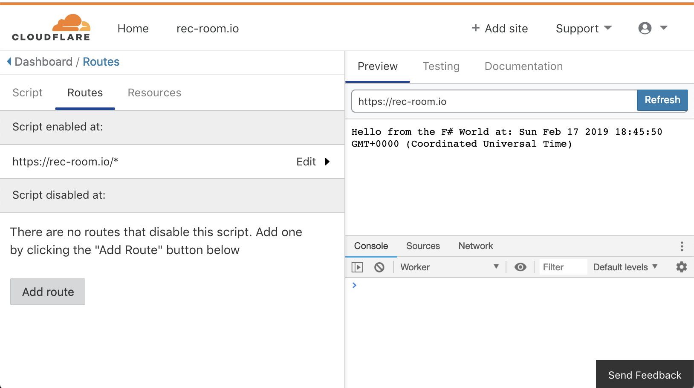Select the Console devtools tab
Viewport: 694px width, 388px height.
[371, 246]
